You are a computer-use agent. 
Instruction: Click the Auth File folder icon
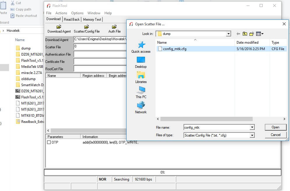(114, 27)
